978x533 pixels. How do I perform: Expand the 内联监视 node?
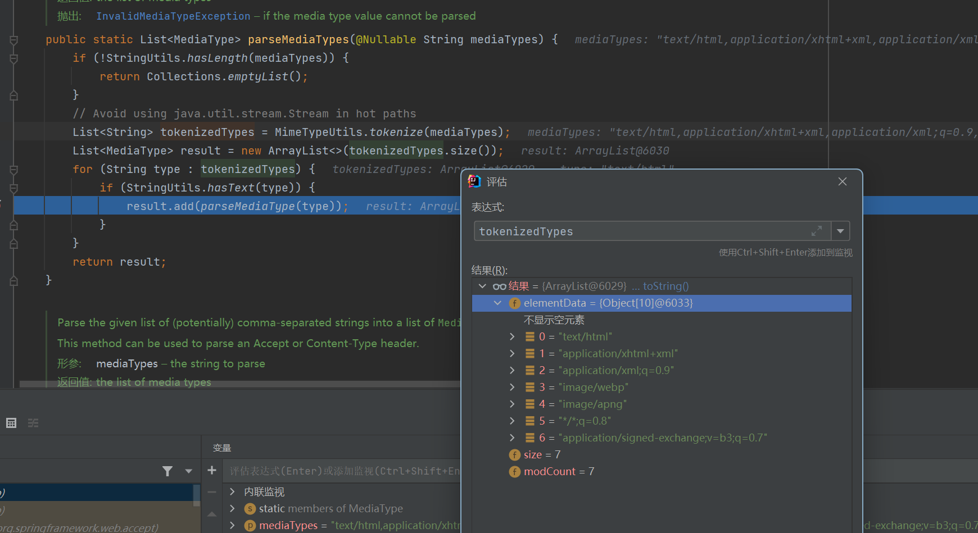(232, 491)
